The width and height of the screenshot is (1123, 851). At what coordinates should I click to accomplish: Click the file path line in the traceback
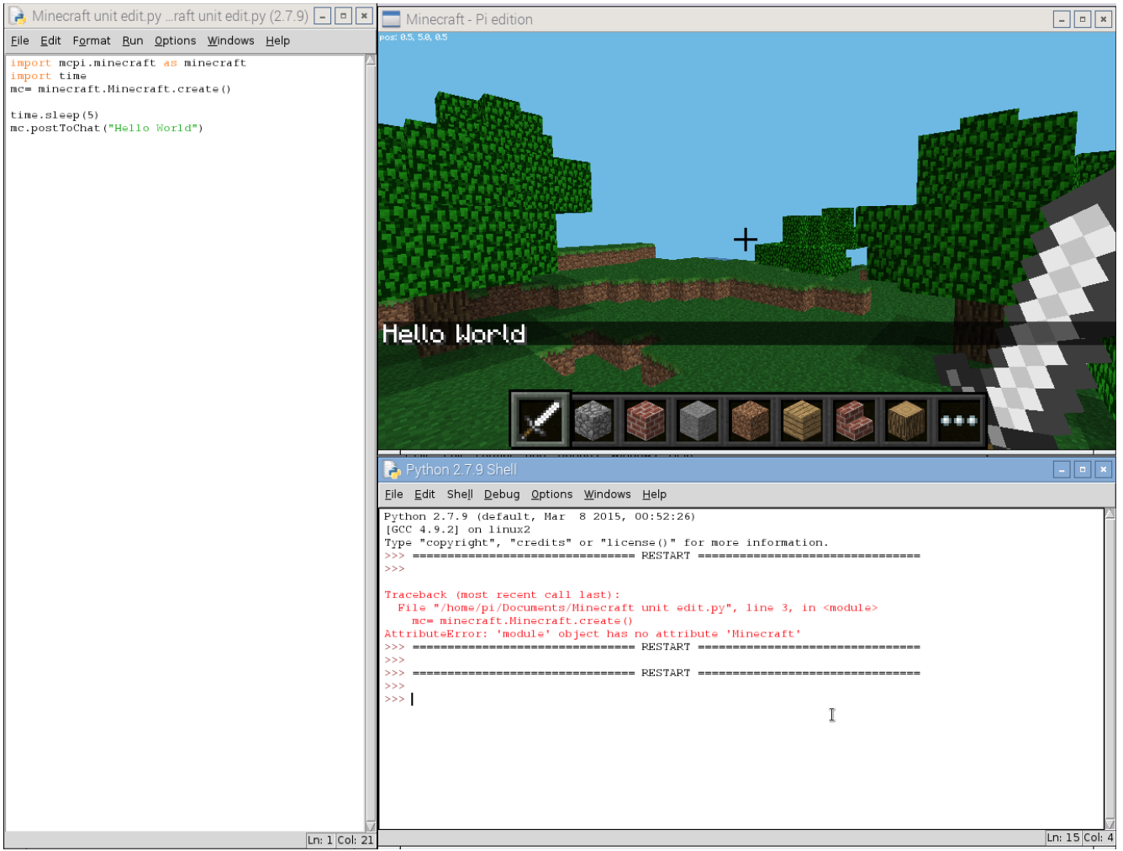[x=638, y=607]
